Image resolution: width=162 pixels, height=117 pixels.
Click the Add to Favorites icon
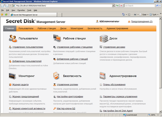click(x=6, y=14)
